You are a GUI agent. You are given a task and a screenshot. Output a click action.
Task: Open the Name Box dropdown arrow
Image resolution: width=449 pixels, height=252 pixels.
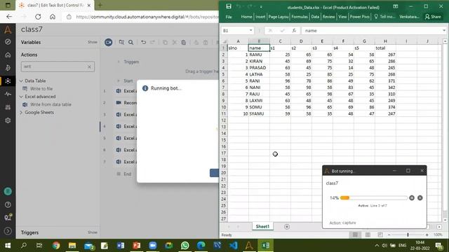coord(251,31)
